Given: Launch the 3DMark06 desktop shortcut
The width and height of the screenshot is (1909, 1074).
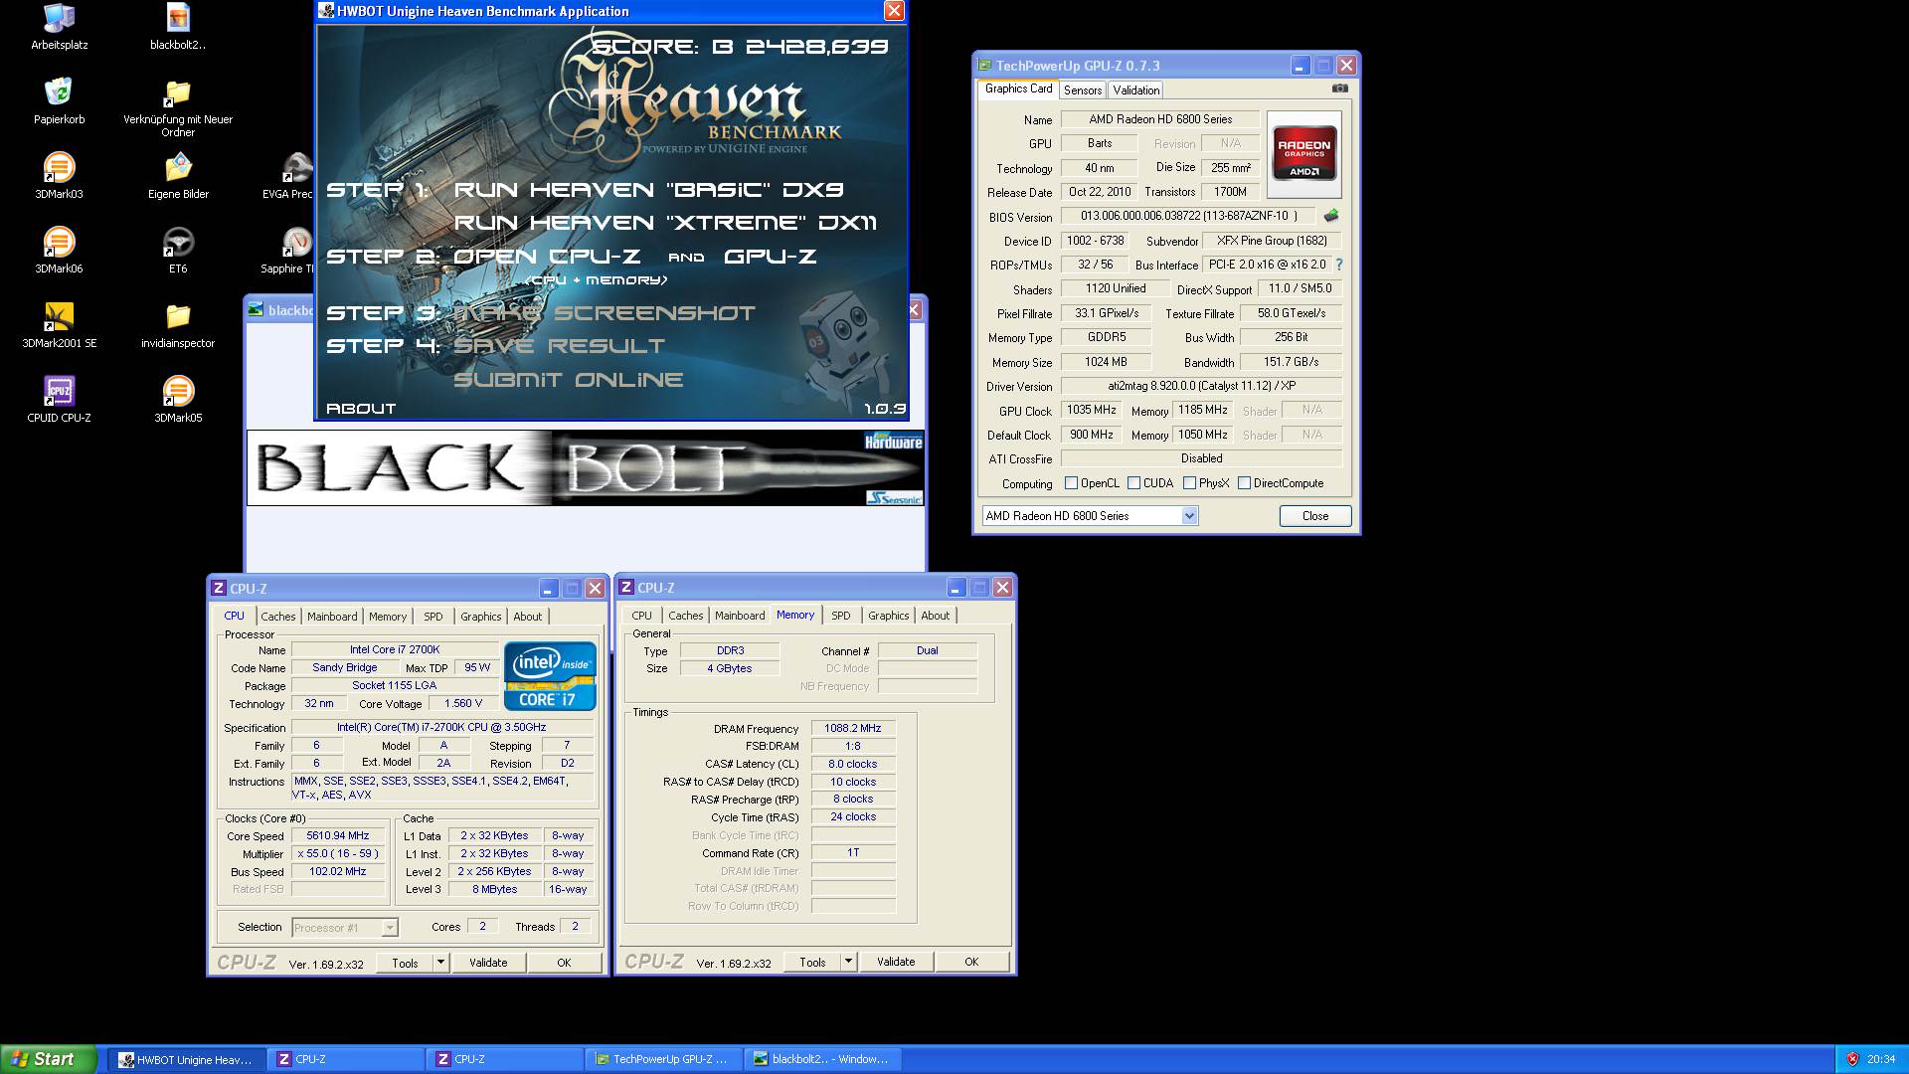Looking at the screenshot, I should pyautogui.click(x=59, y=250).
